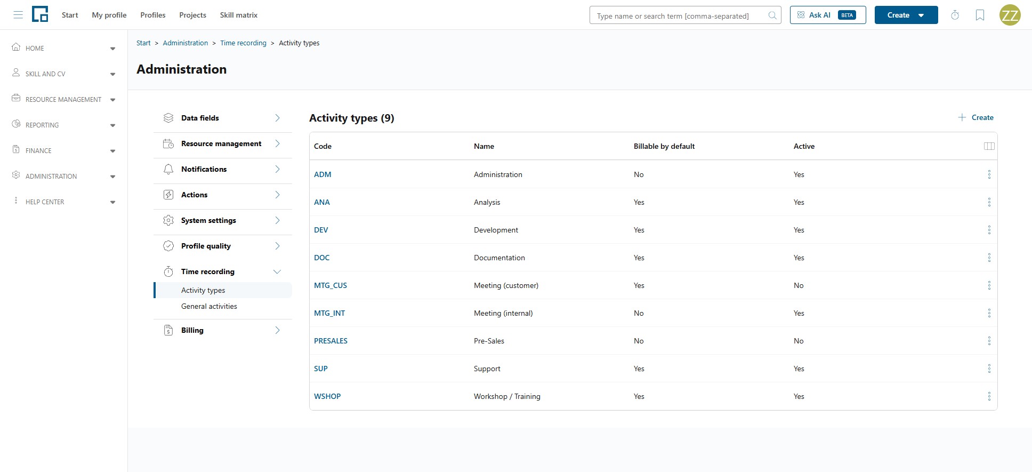
Task: Open row options for ANA activity type
Action: click(x=989, y=202)
